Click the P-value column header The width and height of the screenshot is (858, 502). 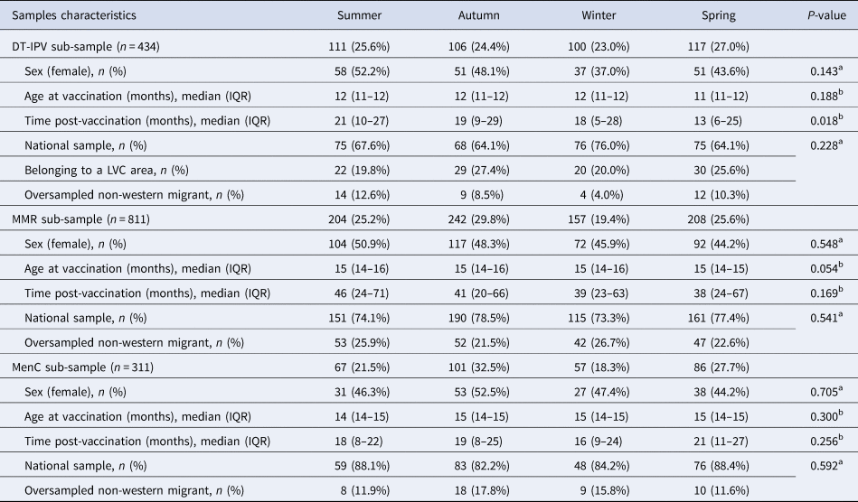click(x=818, y=15)
